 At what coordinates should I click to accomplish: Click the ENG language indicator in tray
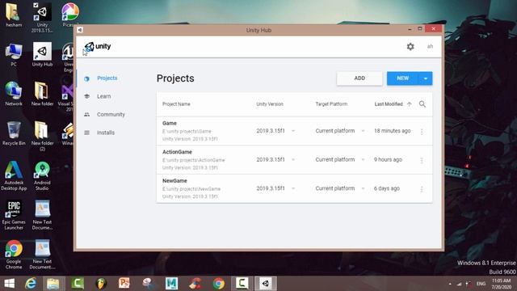click(x=481, y=284)
